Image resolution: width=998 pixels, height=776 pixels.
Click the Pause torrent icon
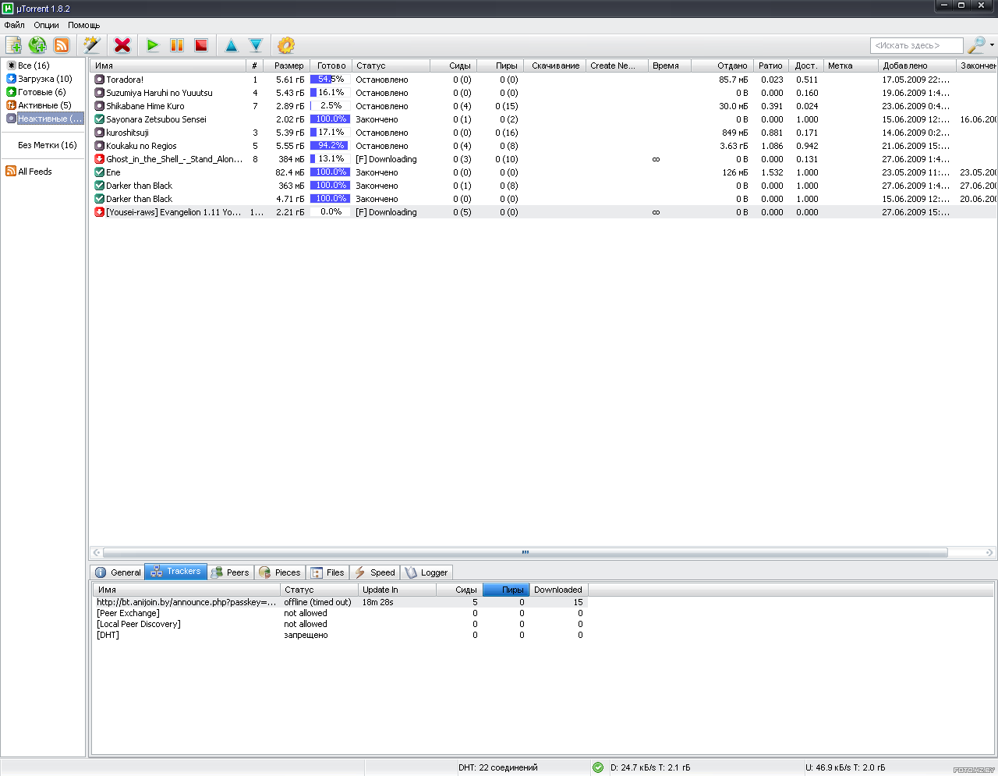(177, 45)
